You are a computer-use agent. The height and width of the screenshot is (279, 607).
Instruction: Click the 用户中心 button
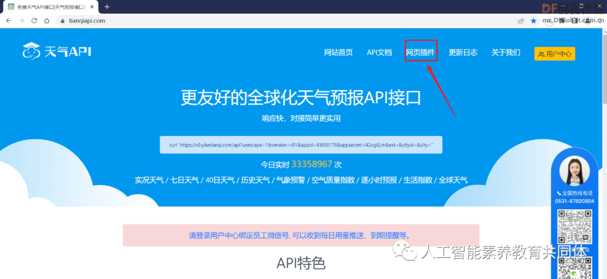(x=555, y=54)
